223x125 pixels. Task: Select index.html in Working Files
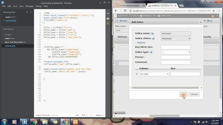[x=10, y=17]
